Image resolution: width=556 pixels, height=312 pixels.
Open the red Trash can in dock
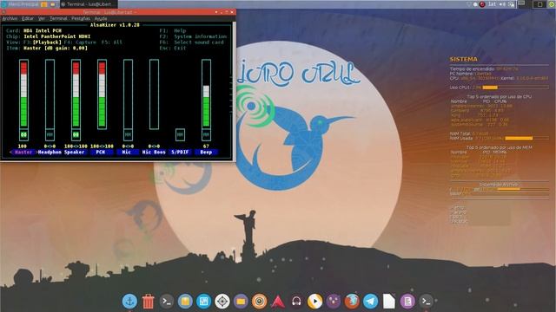tap(149, 302)
